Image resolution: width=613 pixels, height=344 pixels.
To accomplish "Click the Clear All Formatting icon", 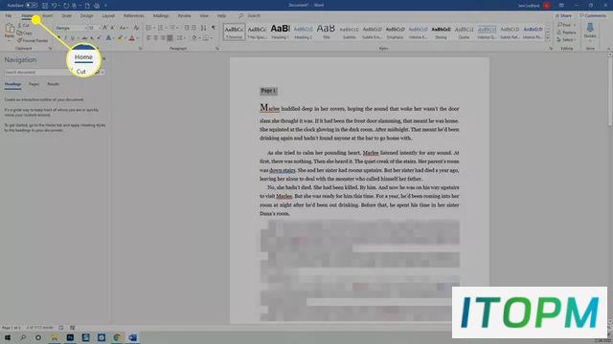I will [x=136, y=28].
